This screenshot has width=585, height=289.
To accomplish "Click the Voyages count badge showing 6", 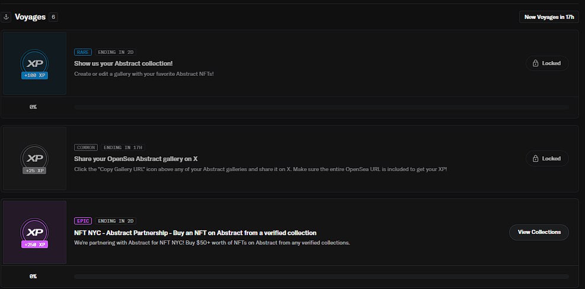I will [x=53, y=17].
